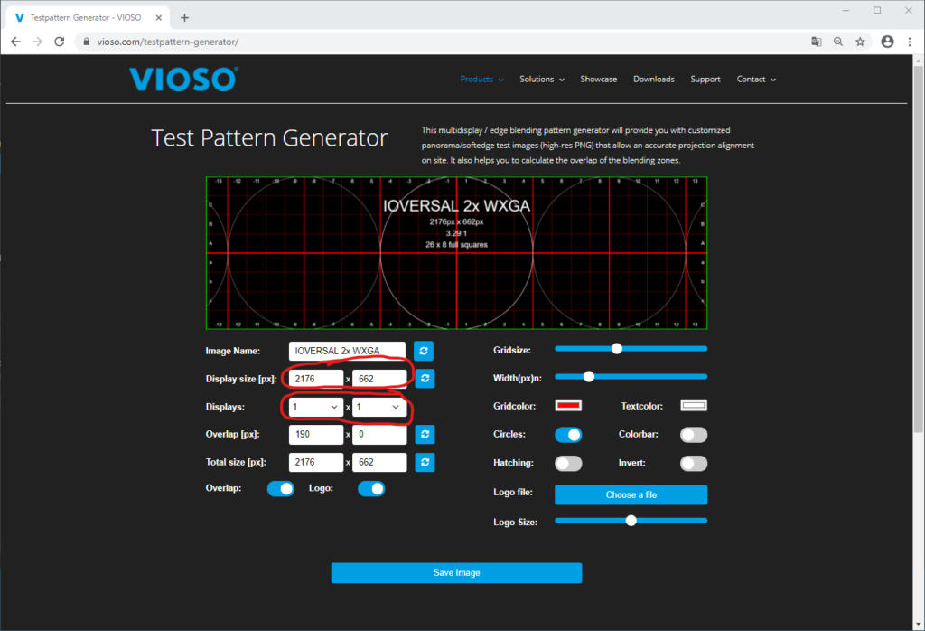Turn on the Hatching toggle
The width and height of the screenshot is (925, 631).
click(568, 463)
